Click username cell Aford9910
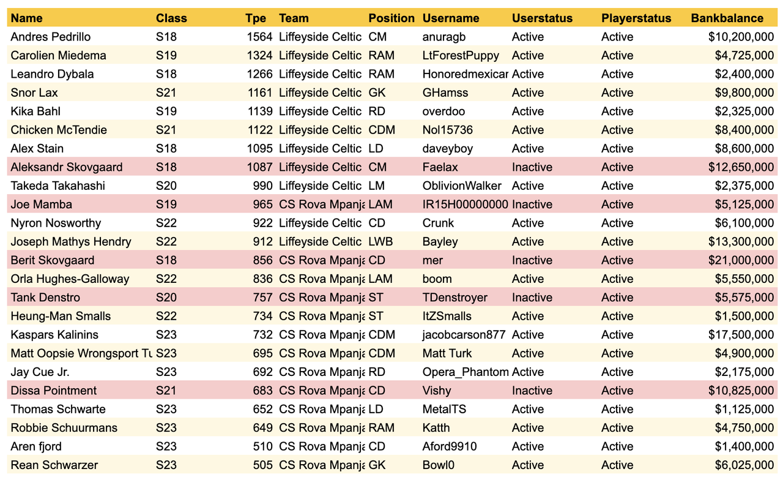 click(x=450, y=446)
